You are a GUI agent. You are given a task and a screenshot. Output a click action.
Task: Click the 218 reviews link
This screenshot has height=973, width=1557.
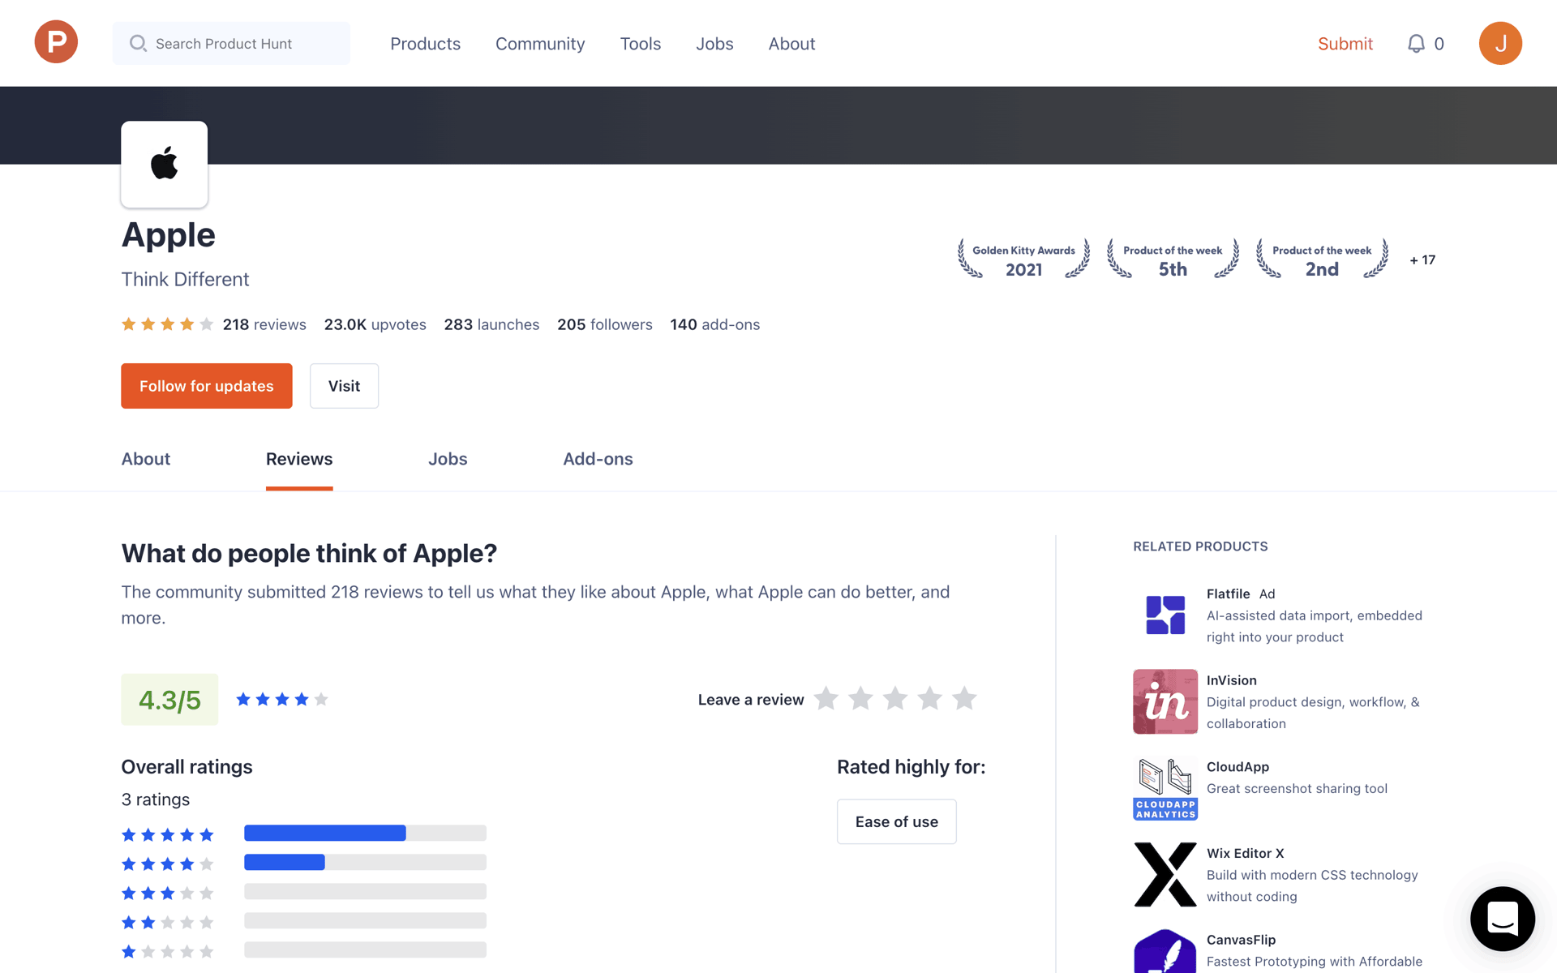pos(264,324)
